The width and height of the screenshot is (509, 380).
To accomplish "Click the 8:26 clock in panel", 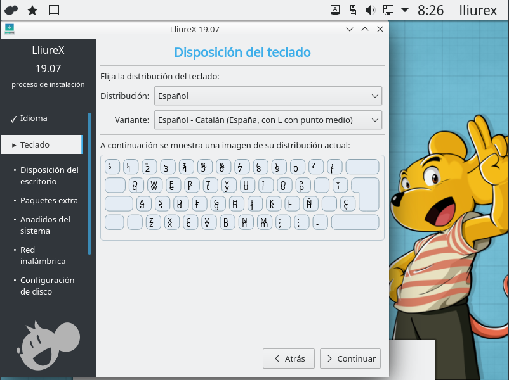I will click(431, 10).
